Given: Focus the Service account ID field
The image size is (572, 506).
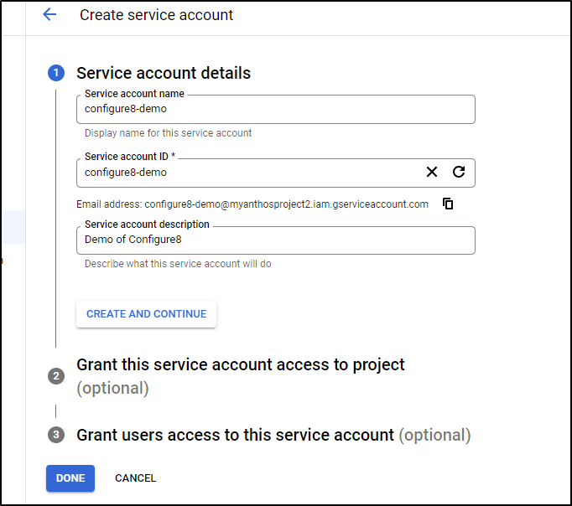Looking at the screenshot, I should [250, 173].
